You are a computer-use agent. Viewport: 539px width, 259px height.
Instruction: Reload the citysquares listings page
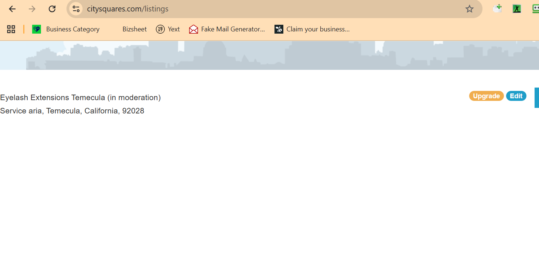(x=52, y=9)
